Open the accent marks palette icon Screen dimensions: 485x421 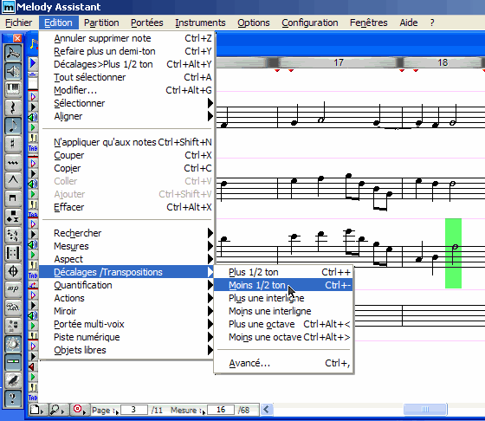coord(13,179)
